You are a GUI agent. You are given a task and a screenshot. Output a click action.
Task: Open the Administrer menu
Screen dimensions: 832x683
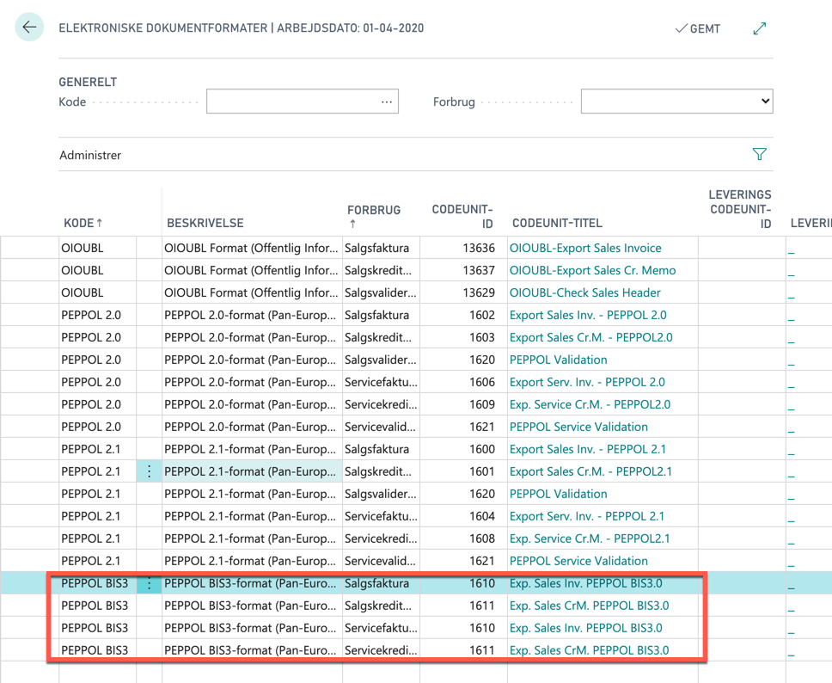point(90,155)
